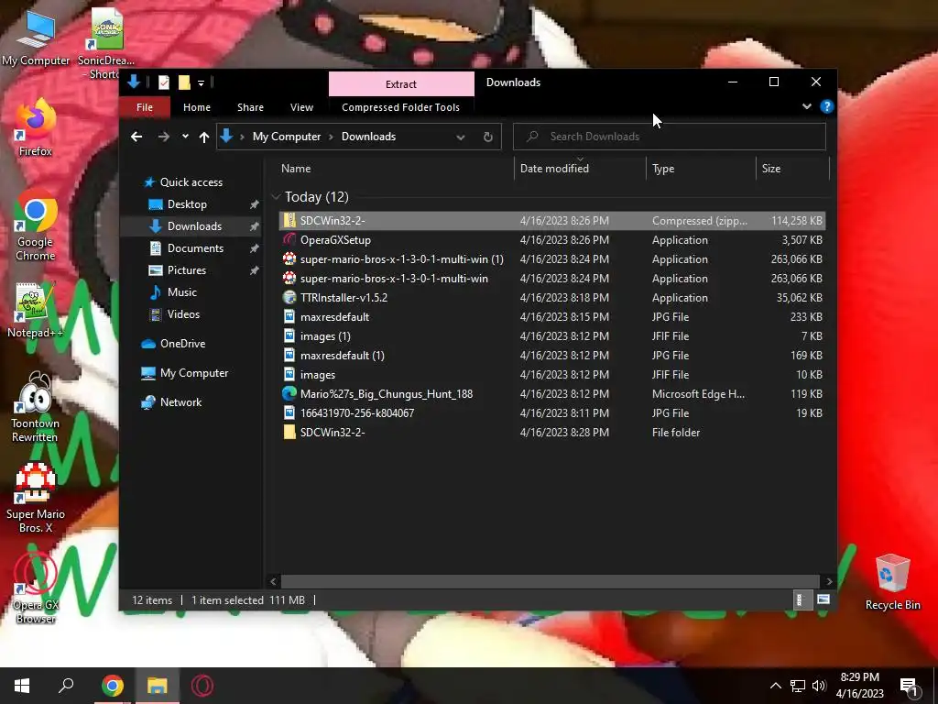
Task: Open the View ribbon tab
Action: tap(301, 107)
